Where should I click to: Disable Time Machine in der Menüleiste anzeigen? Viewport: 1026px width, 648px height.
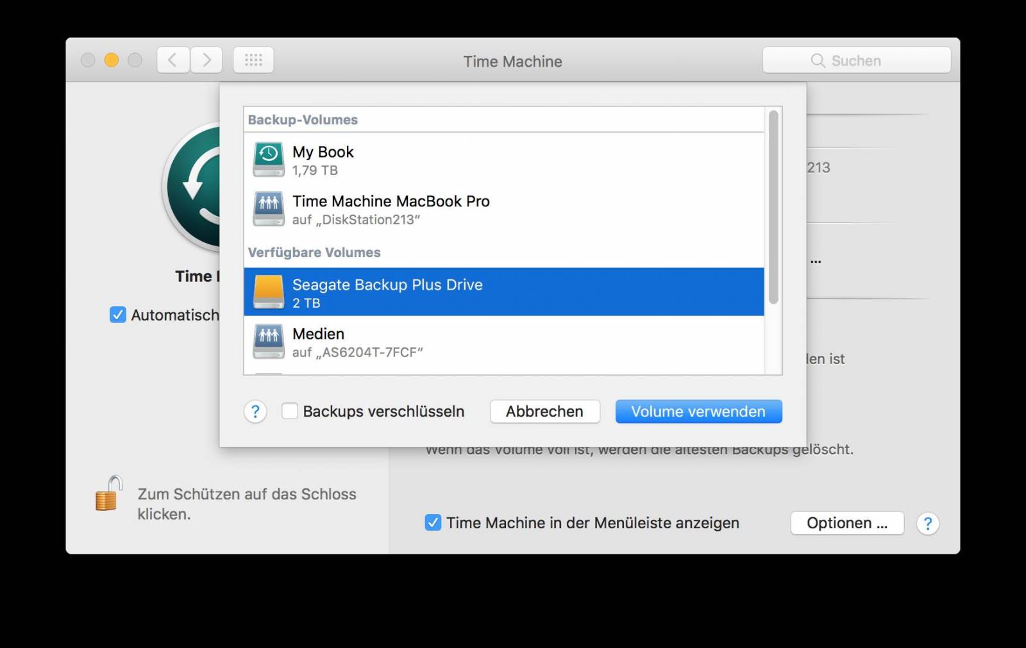click(x=434, y=523)
